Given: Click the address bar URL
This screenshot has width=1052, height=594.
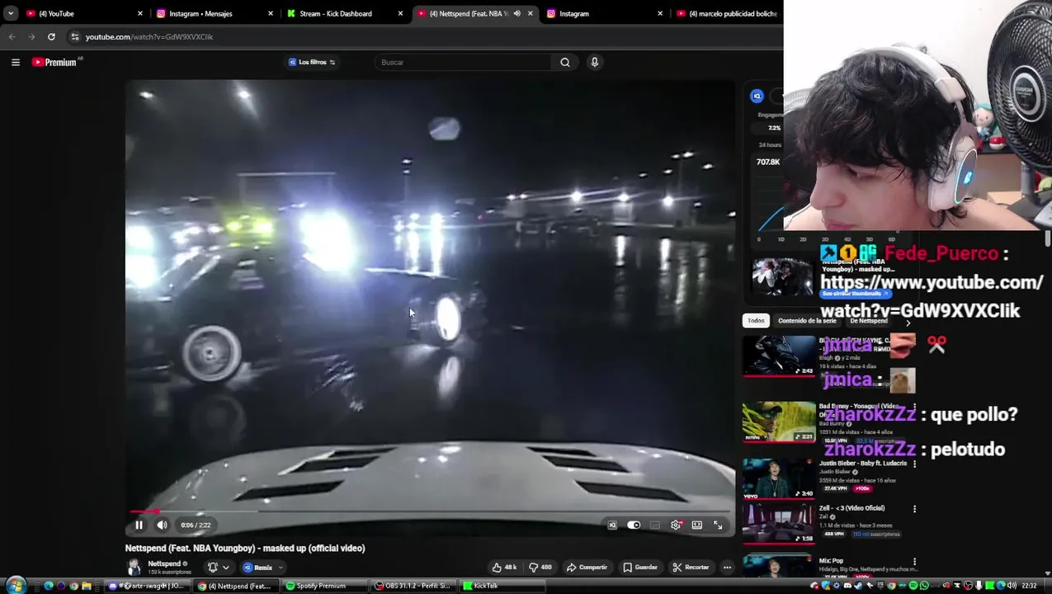Looking at the screenshot, I should point(149,36).
